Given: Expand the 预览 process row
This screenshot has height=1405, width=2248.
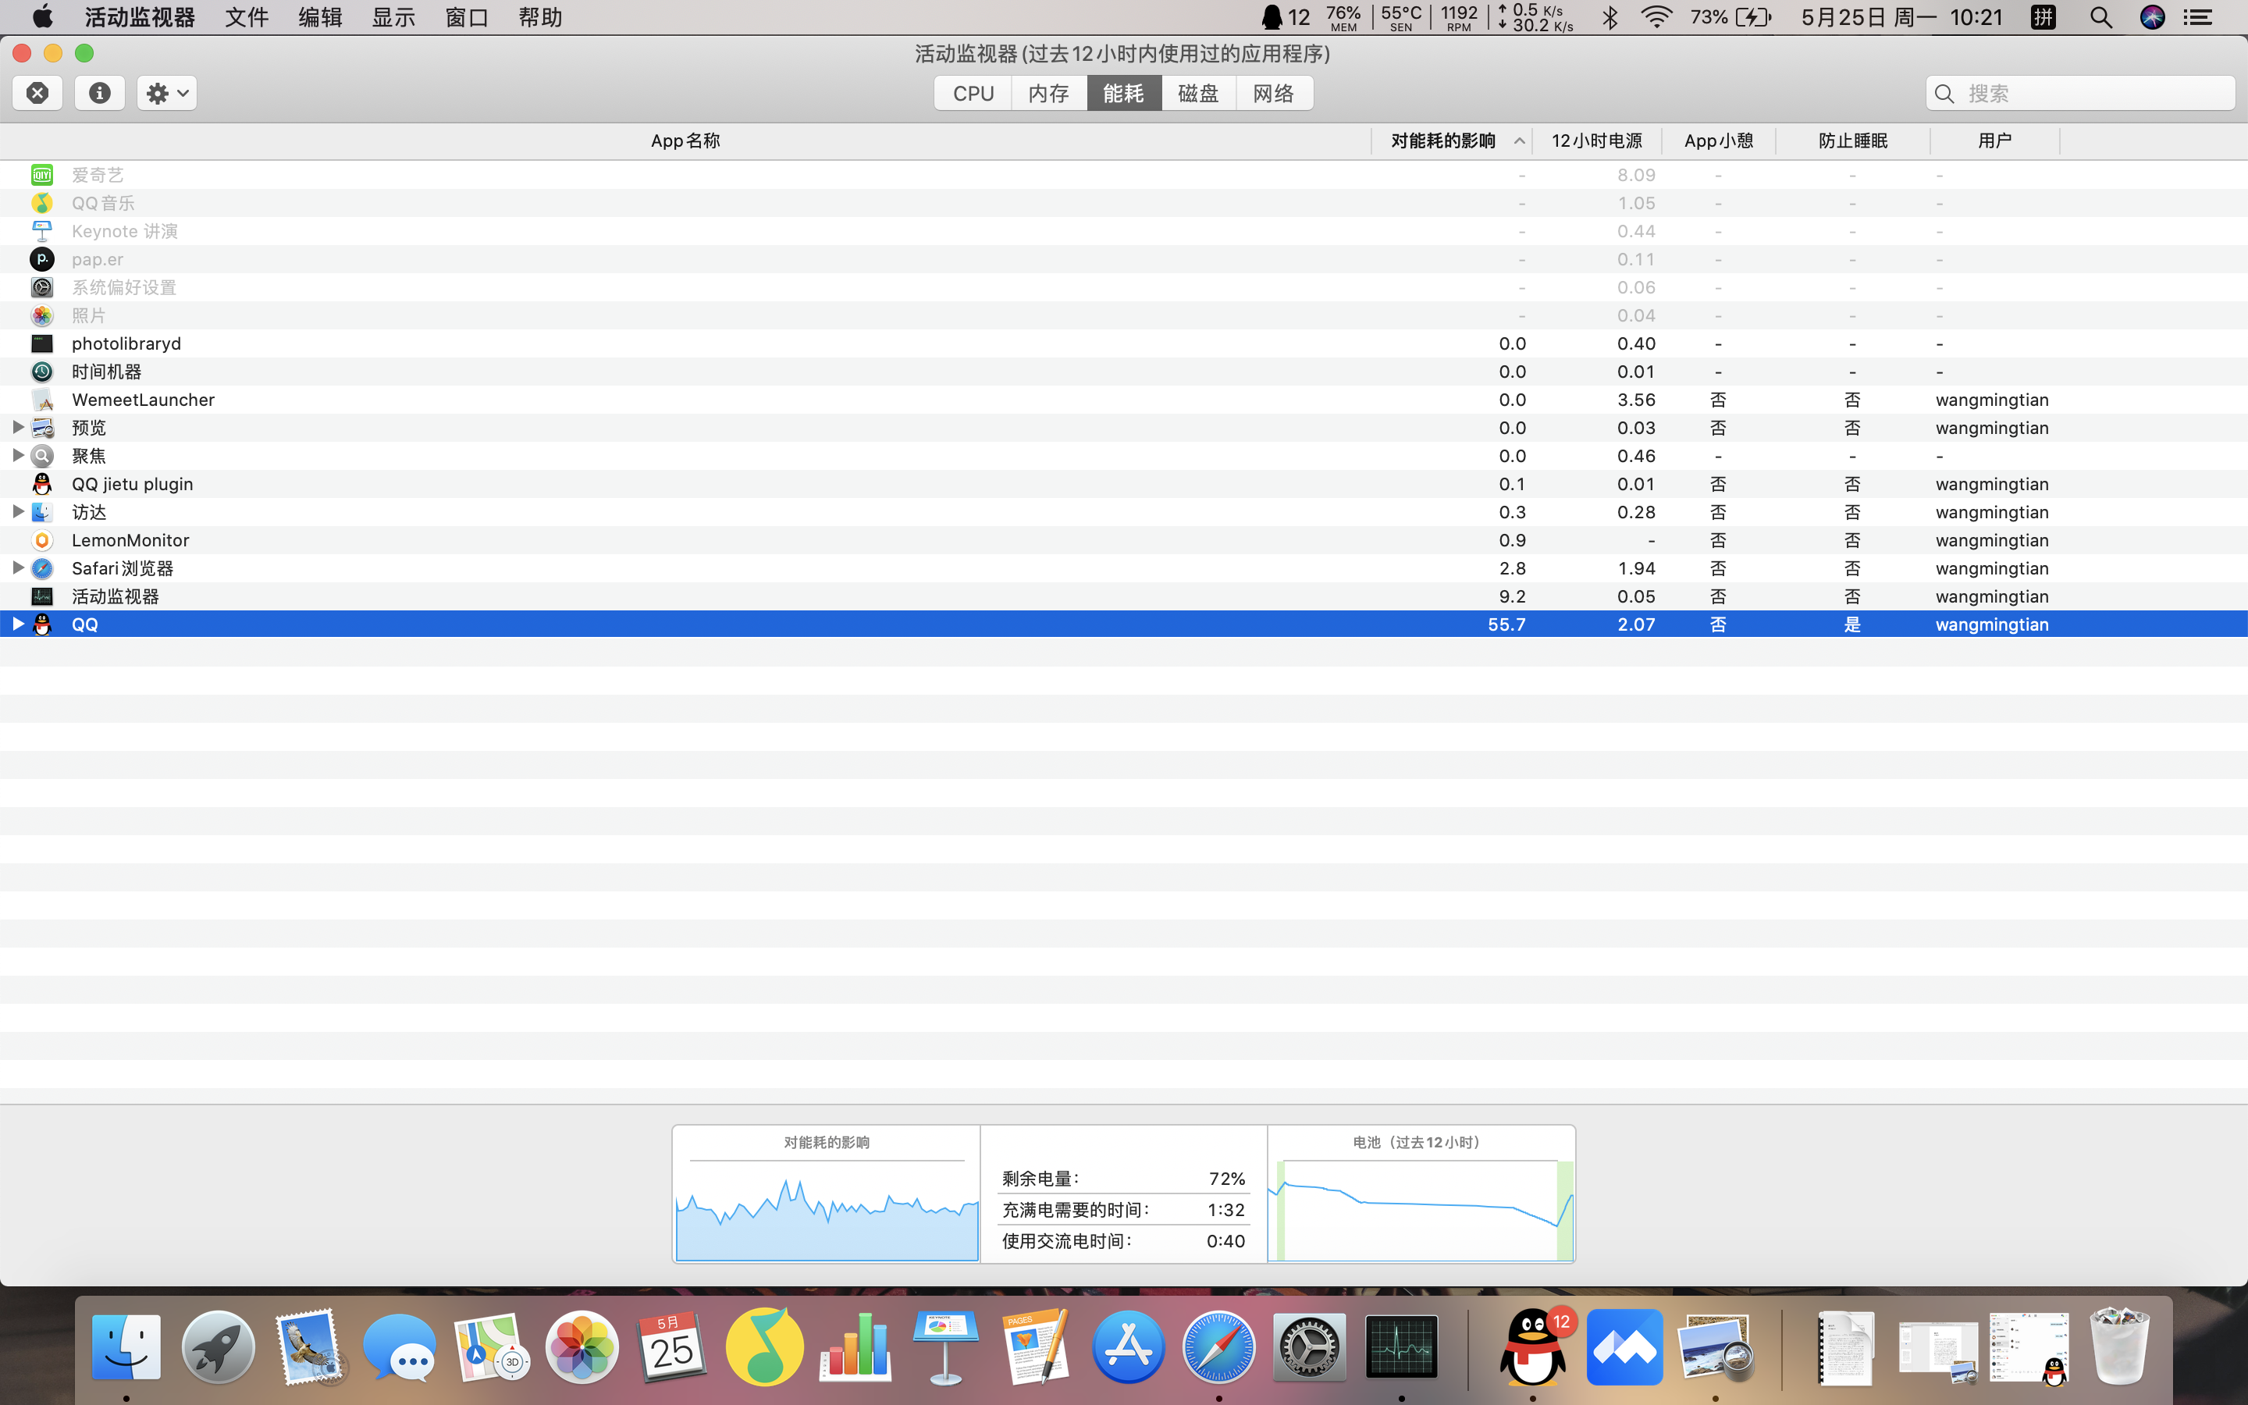Looking at the screenshot, I should click(18, 428).
